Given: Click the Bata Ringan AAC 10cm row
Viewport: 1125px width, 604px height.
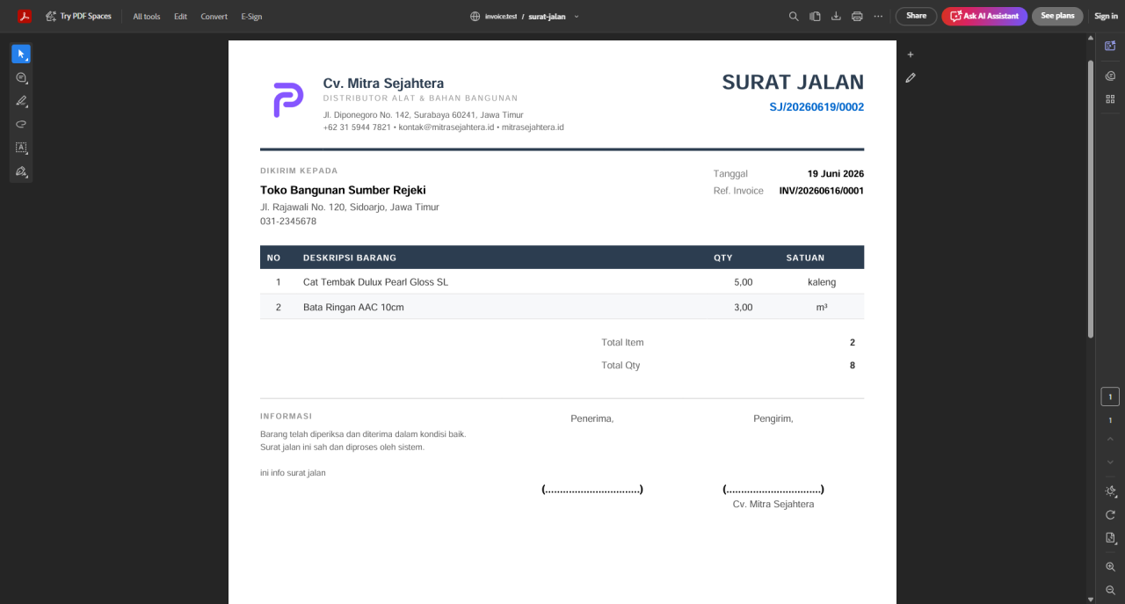Looking at the screenshot, I should pyautogui.click(x=562, y=307).
